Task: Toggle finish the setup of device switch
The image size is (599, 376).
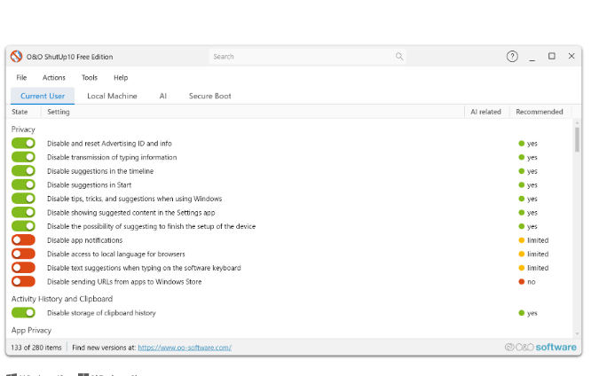Action: click(23, 226)
